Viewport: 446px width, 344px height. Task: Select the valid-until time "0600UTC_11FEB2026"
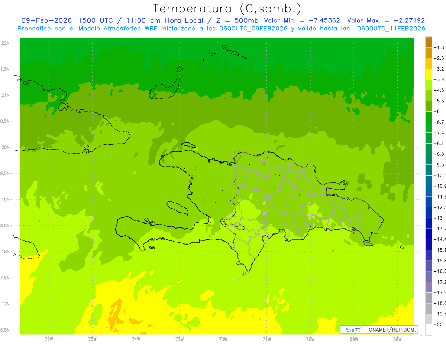(x=391, y=29)
